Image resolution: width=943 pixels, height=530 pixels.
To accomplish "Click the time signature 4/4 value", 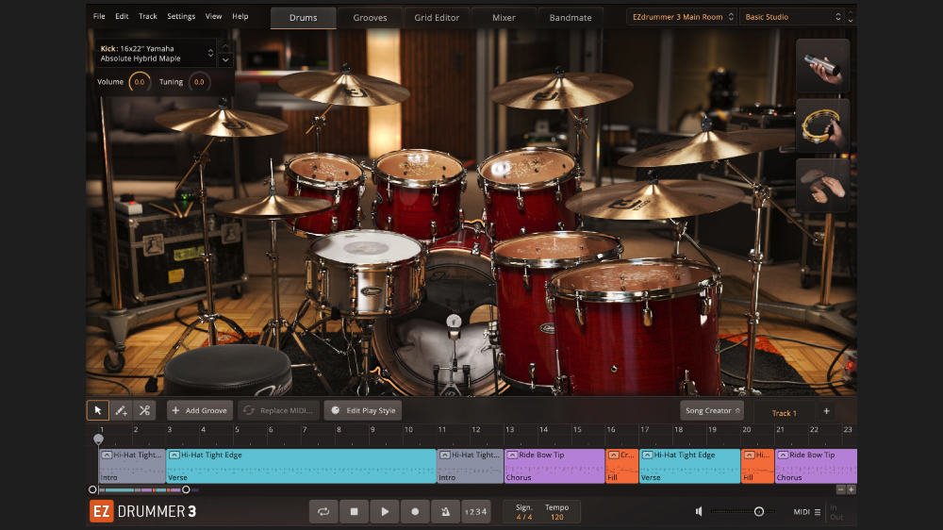I will [x=523, y=517].
